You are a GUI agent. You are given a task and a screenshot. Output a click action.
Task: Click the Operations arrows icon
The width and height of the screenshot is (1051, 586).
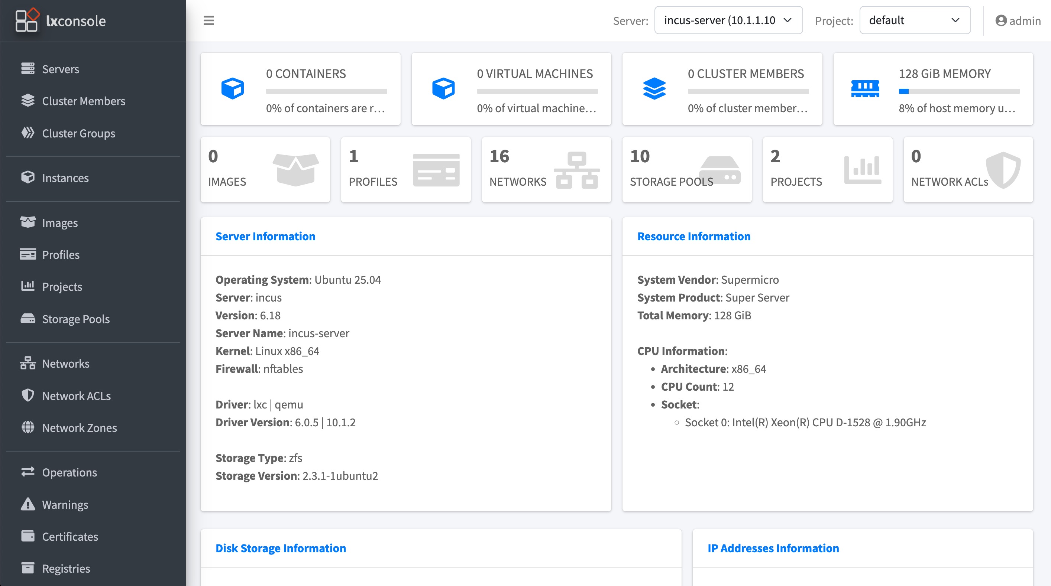pyautogui.click(x=28, y=472)
